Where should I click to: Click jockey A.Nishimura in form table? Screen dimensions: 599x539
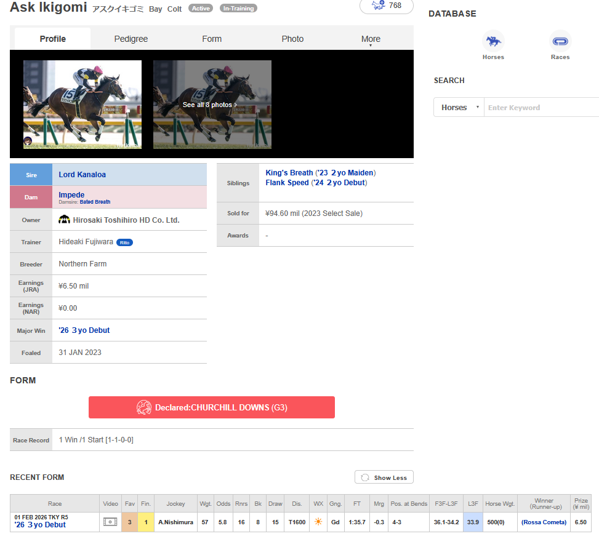[x=175, y=522]
